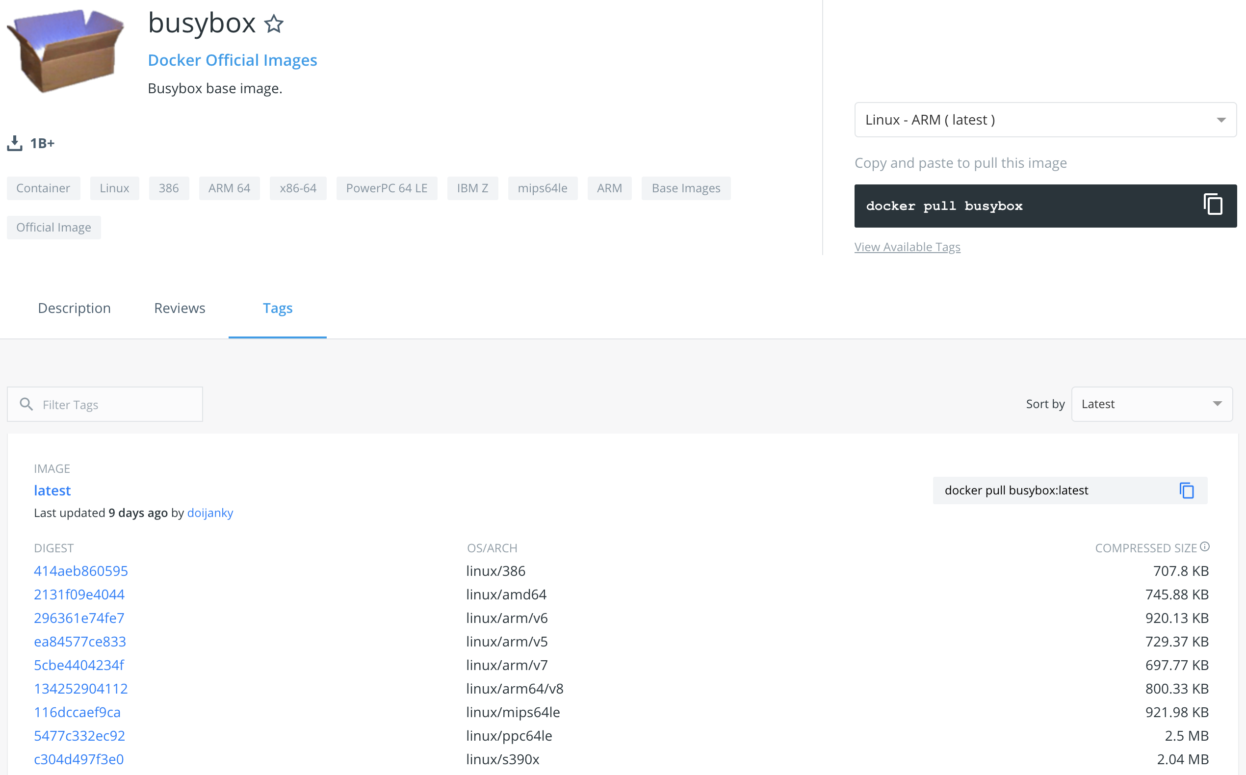Viewport: 1246px width, 775px height.
Task: Click the busybox title heading
Action: 202,24
